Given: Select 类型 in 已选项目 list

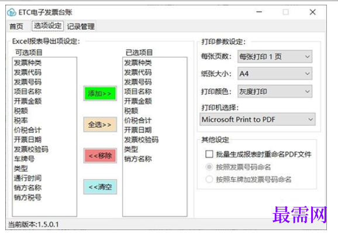Looking at the screenshot, I should point(131,149).
